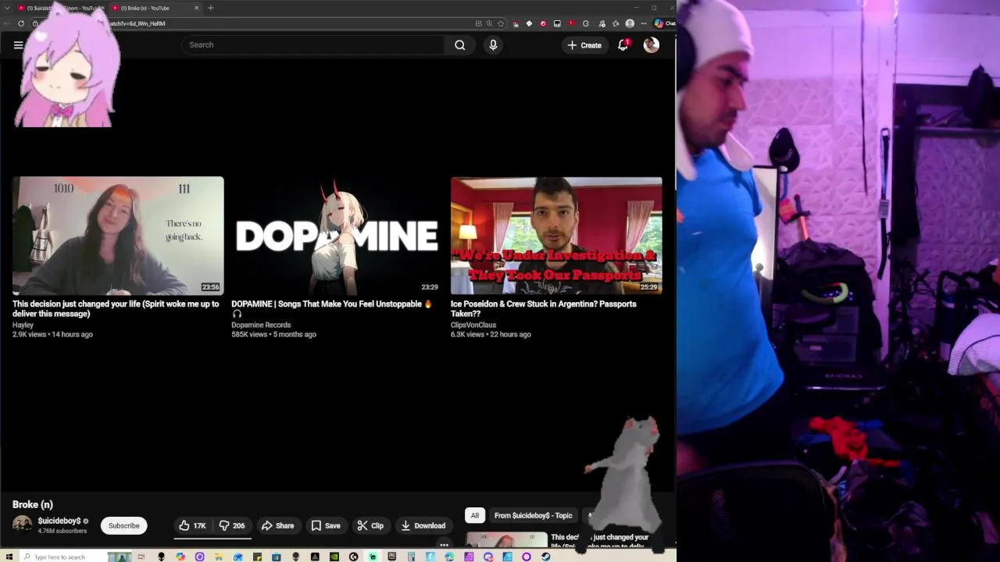Open Hayley's 'This decision' video thumbnail

pos(118,236)
